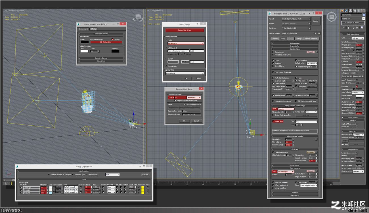Click help question mark in Image sampler rollout
Image resolution: width=369 pixels, height=213 pixels.
coord(316,109)
